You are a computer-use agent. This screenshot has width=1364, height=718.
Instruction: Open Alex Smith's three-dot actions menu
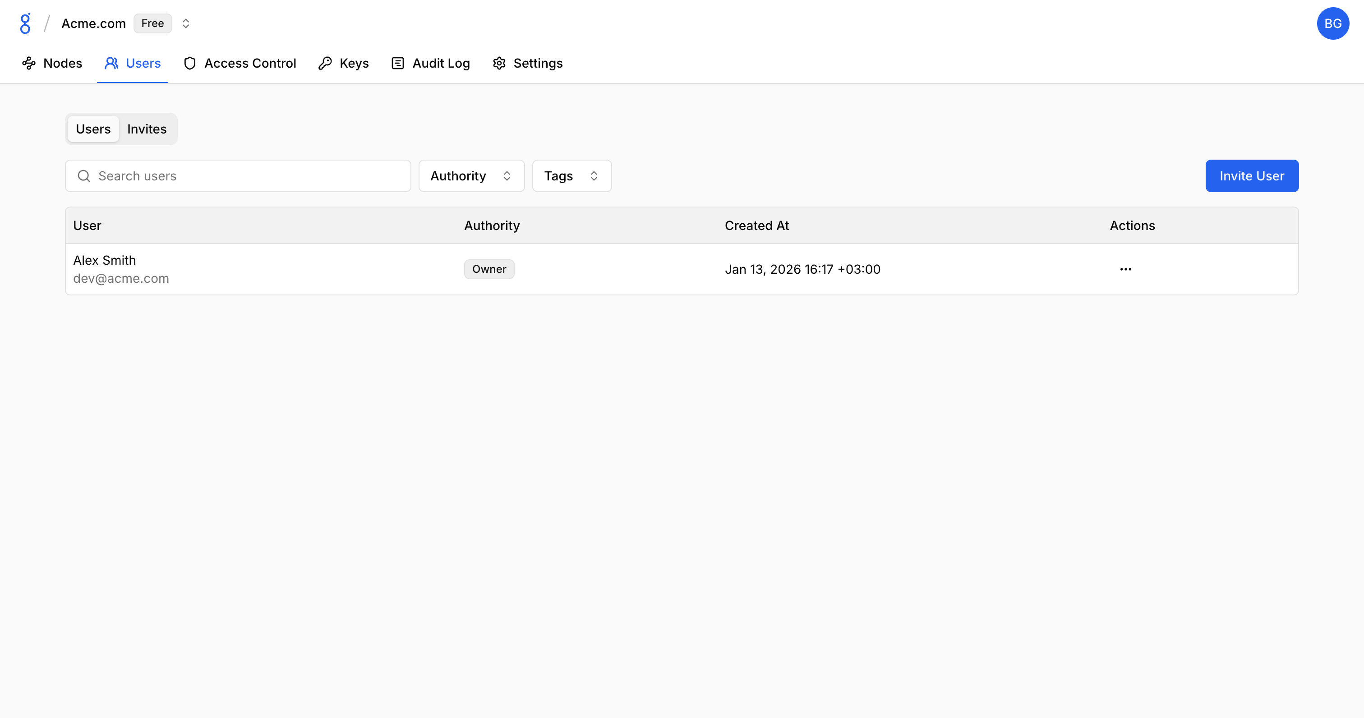point(1125,269)
